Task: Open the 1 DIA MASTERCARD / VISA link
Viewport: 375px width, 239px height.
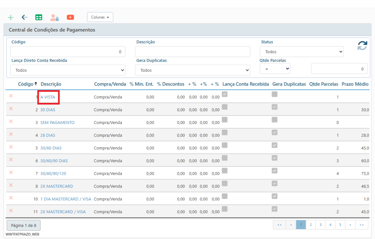Action: (x=66, y=199)
